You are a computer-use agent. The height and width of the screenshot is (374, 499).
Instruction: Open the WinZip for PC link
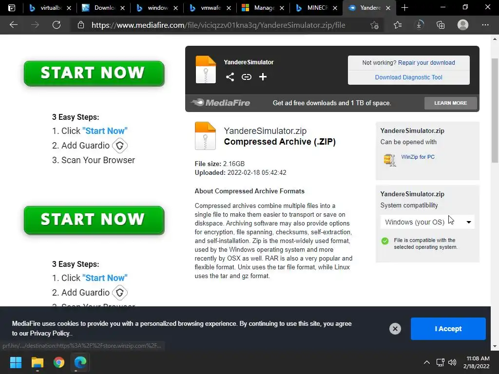(418, 157)
